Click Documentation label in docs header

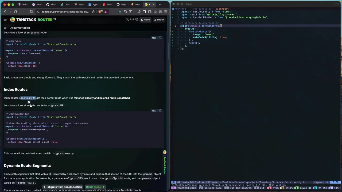(x=20, y=28)
